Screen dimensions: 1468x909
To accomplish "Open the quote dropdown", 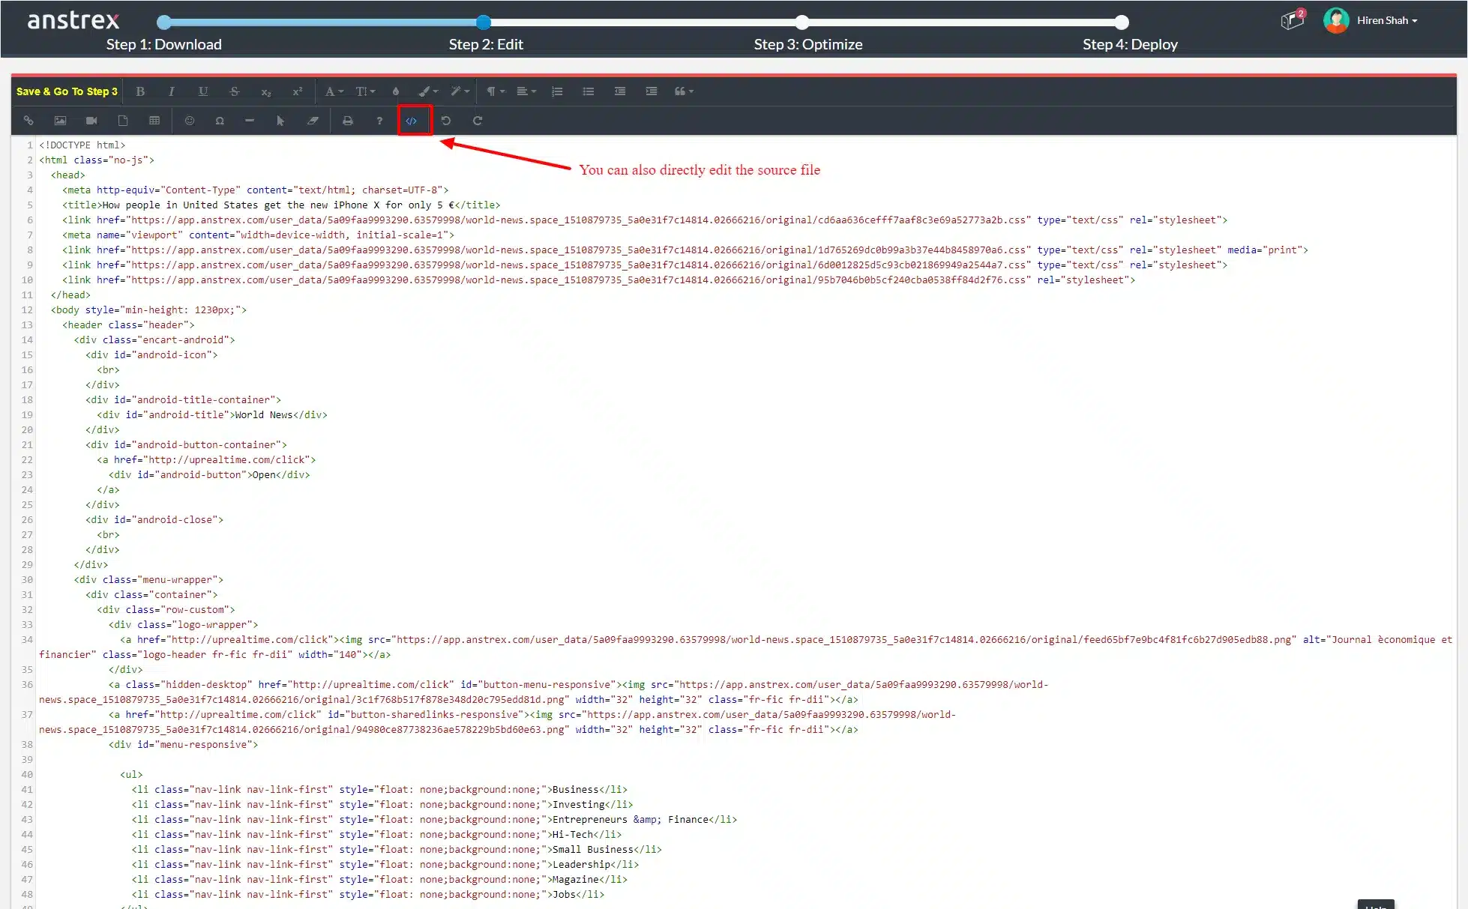I will pos(684,91).
